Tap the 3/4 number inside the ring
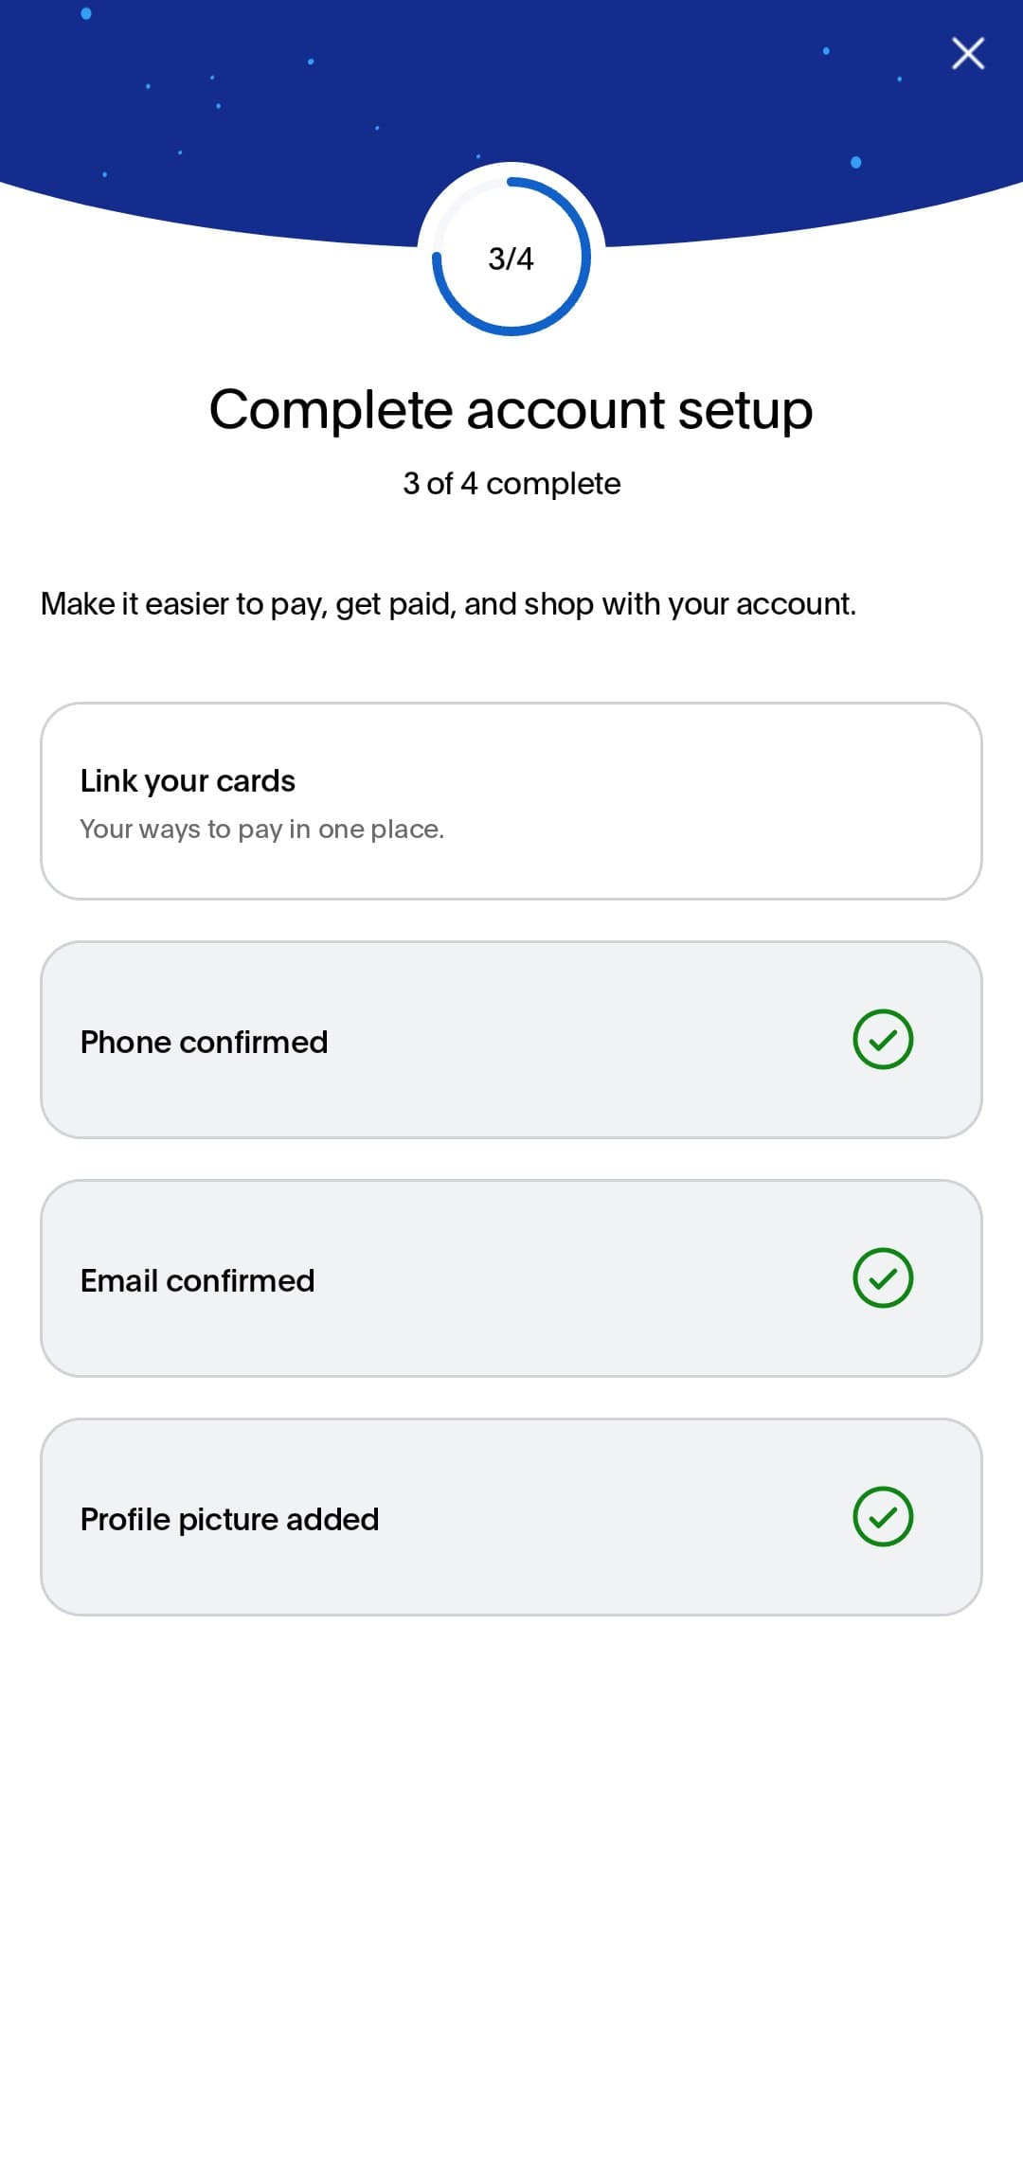Image resolution: width=1023 pixels, height=2160 pixels. (x=511, y=259)
